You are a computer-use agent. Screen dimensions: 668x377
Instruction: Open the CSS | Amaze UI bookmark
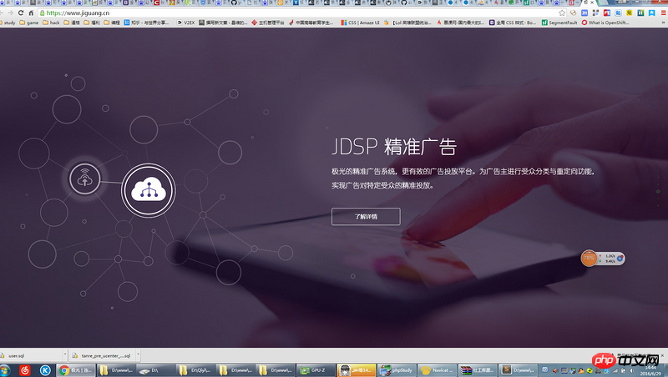[360, 23]
